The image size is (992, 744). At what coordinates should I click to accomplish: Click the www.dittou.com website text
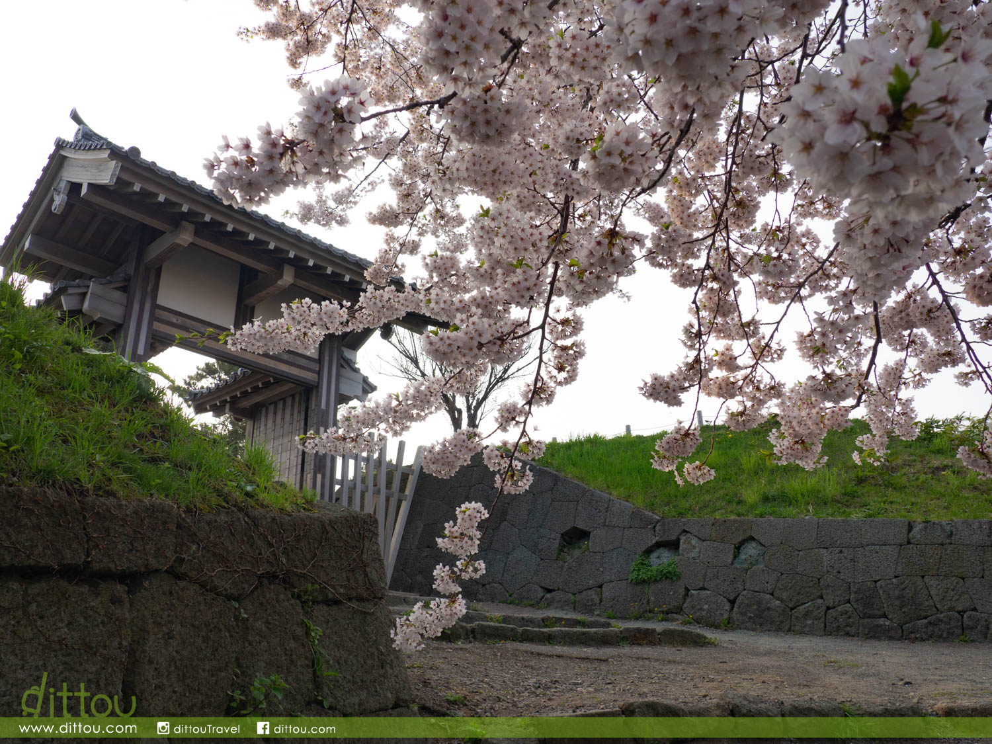pos(78,728)
